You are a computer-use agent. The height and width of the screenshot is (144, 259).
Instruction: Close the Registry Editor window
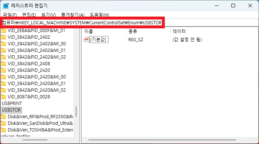coord(250,6)
